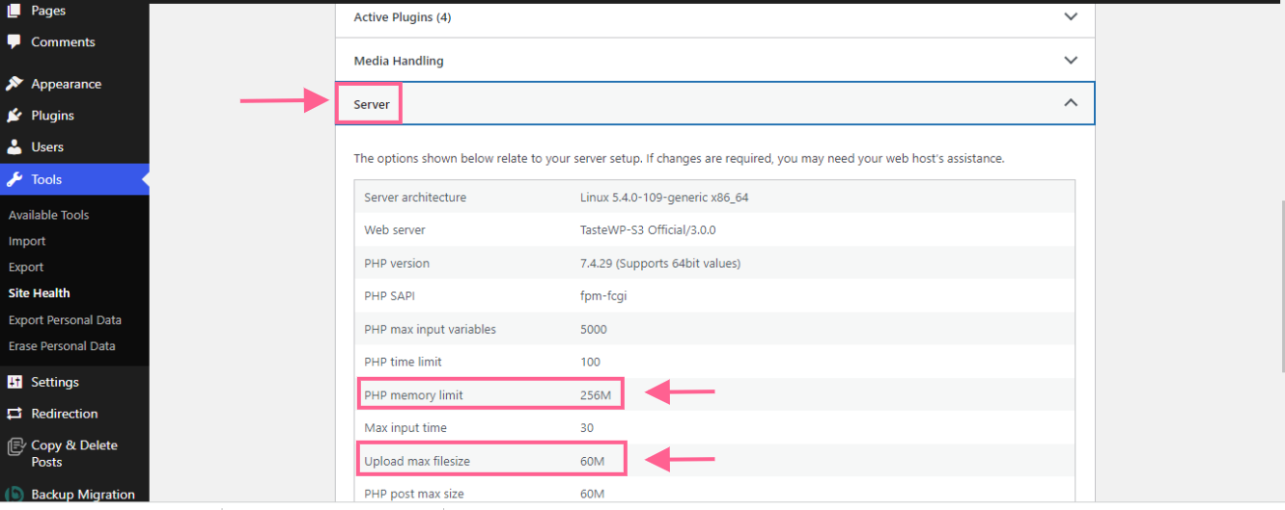
Task: Go to Site Health page
Action: (x=40, y=293)
